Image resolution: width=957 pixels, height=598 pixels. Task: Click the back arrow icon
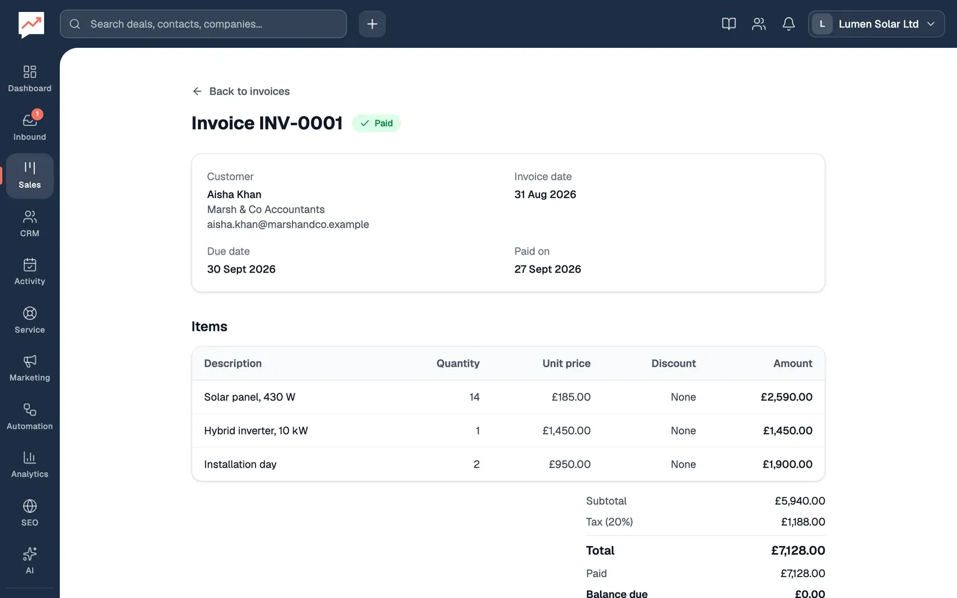coord(197,91)
